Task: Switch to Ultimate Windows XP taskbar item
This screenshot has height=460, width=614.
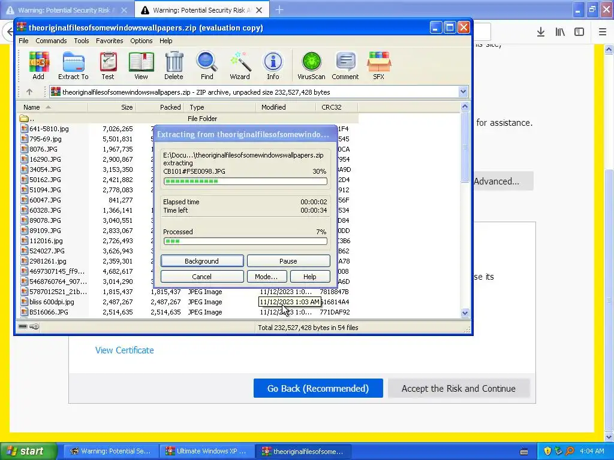Action: pyautogui.click(x=207, y=451)
